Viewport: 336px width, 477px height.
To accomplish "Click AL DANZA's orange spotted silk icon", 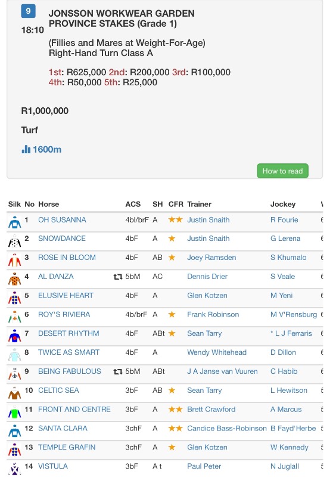I will (14, 279).
